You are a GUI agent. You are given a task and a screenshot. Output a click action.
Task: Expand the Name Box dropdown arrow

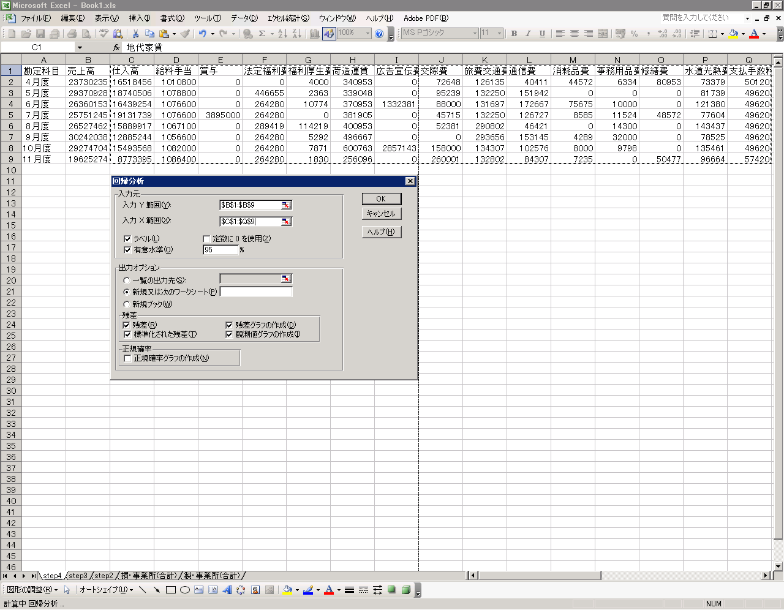coord(80,47)
